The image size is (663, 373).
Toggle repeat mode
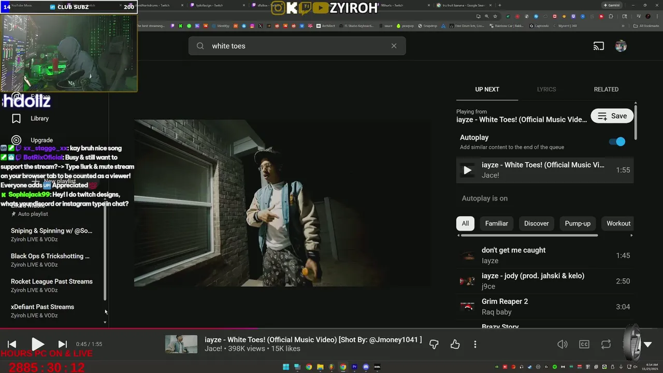click(x=606, y=344)
